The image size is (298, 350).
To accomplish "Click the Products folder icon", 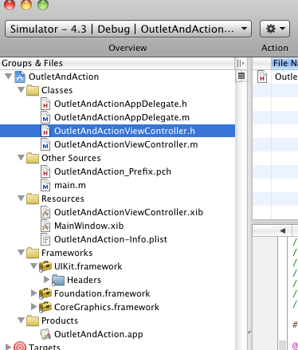I will click(33, 321).
